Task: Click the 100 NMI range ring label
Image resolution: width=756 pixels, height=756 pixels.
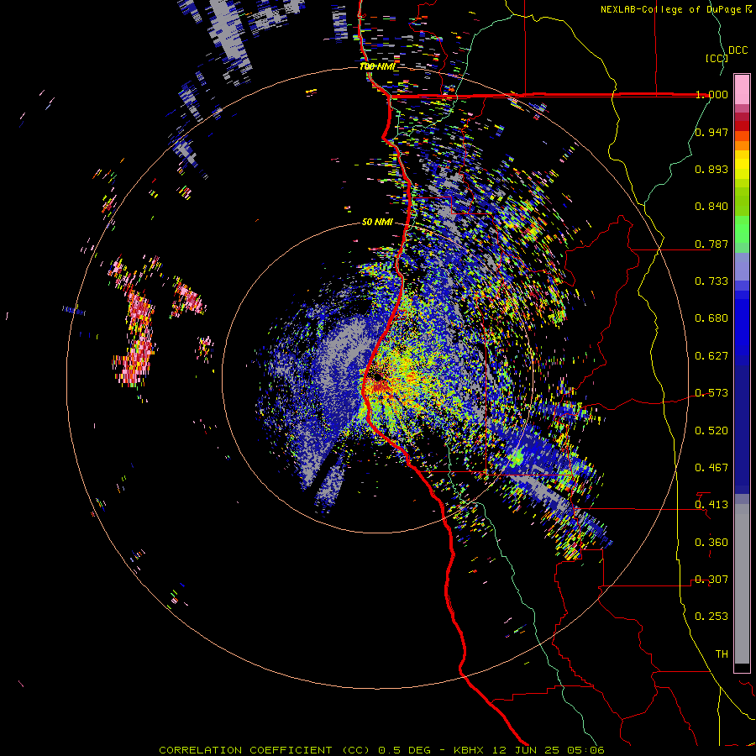Action: tap(377, 66)
